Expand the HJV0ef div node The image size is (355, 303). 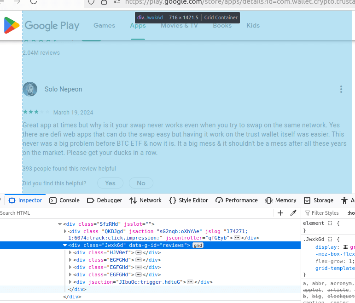70,252
